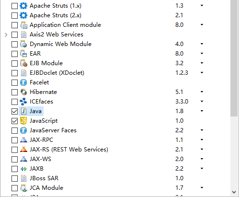This screenshot has height=197, width=239.
Task: Click the "1.8" Java version value
Action: point(179,111)
